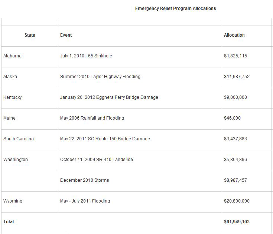273x234 pixels.
Task: Select 'May 2006 Rainfall and Flooding' event
Action: tap(92, 118)
